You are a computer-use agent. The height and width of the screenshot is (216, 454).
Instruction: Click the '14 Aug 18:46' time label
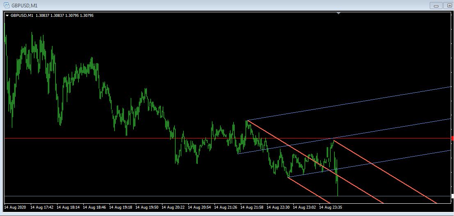coord(94,207)
